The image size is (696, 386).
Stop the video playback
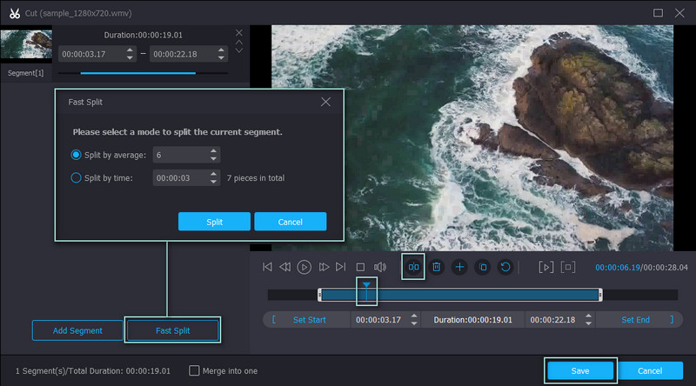click(x=360, y=267)
